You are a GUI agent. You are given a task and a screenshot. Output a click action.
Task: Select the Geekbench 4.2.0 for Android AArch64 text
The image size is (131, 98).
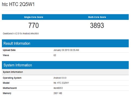pyautogui.click(x=21, y=33)
